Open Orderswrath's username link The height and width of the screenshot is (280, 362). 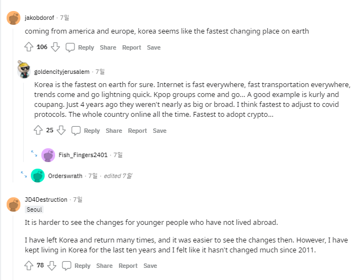pos(65,176)
